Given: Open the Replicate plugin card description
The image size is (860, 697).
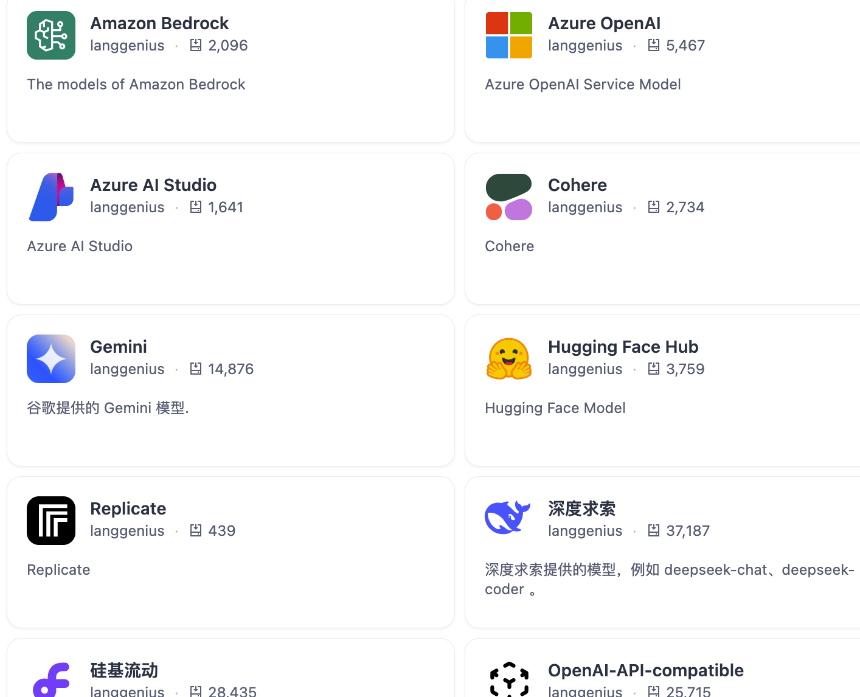Looking at the screenshot, I should tap(58, 570).
